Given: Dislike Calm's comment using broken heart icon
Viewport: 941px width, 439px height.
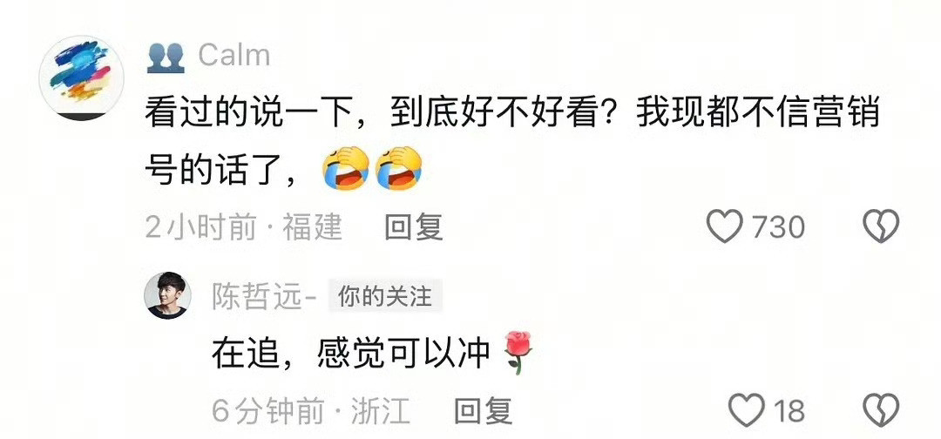Looking at the screenshot, I should click(881, 226).
